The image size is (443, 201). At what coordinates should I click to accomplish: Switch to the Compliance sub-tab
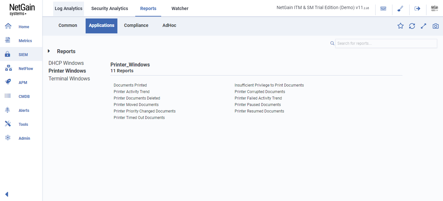[x=136, y=25]
